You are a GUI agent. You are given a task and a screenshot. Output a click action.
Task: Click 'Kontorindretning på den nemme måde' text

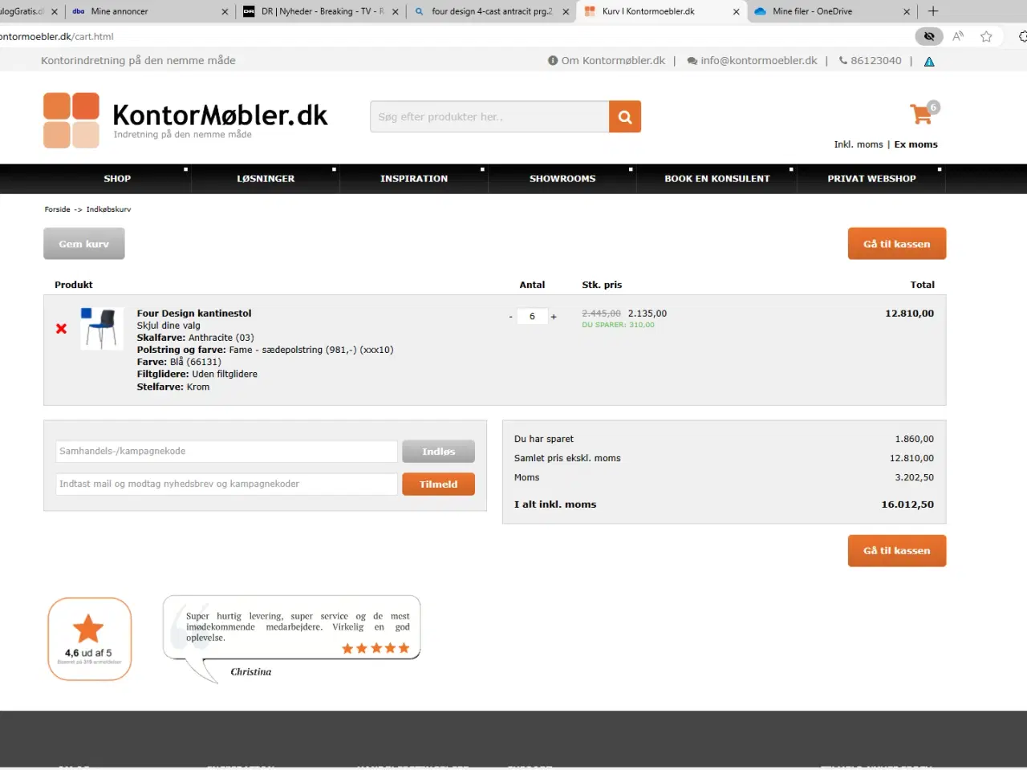pos(138,61)
